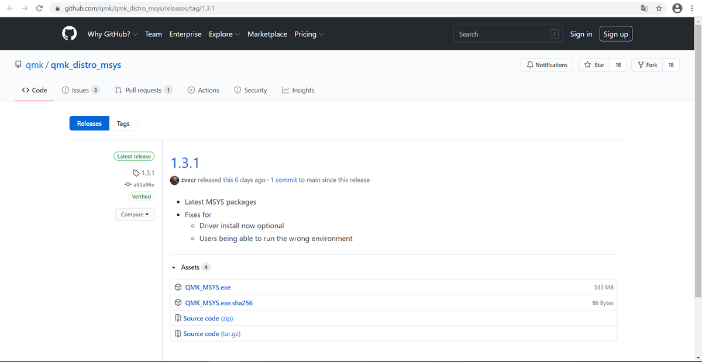Download QMK_MSYS.exe.sha256

click(x=219, y=303)
